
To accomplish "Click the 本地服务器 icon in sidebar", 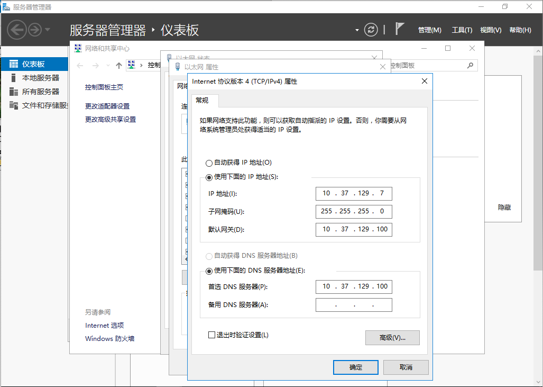I will [x=14, y=78].
